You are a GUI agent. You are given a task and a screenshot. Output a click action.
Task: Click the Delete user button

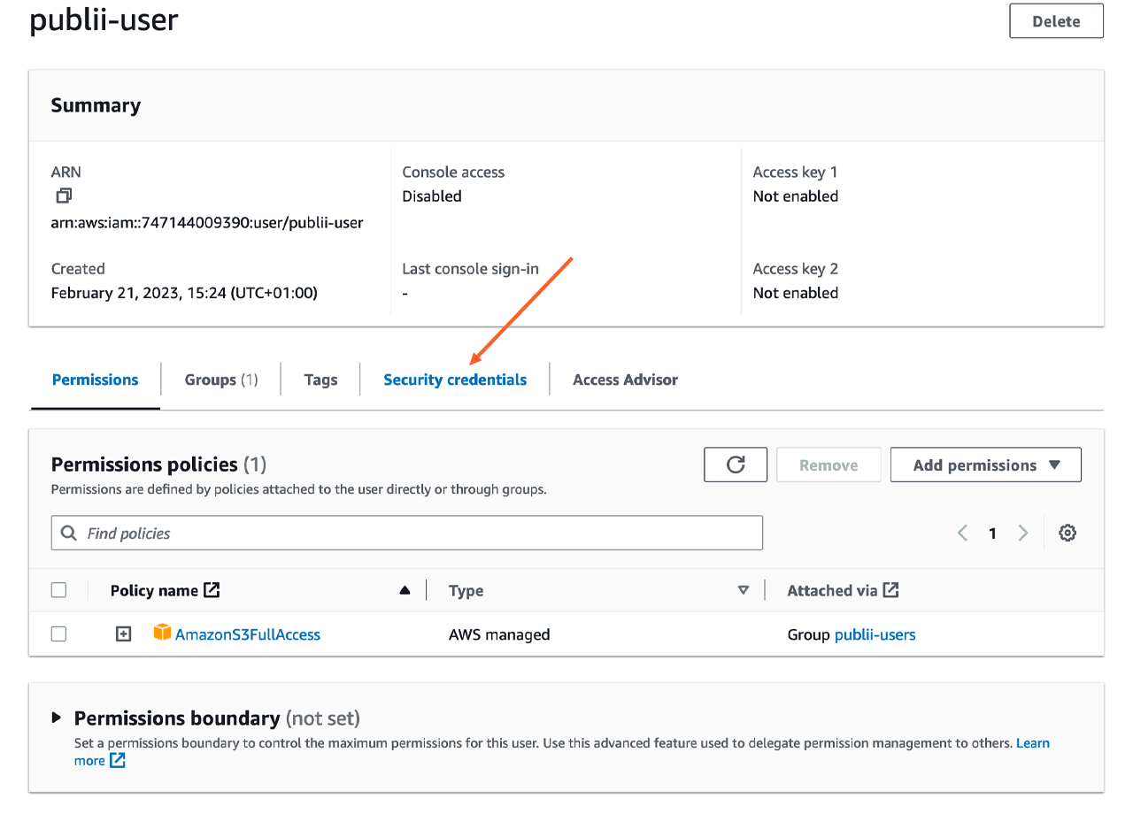pos(1056,21)
